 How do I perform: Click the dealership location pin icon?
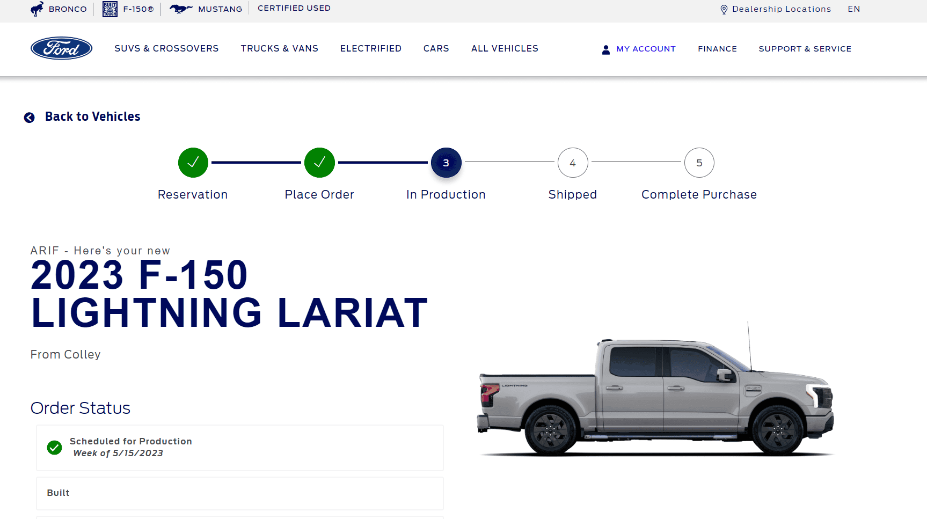(724, 10)
